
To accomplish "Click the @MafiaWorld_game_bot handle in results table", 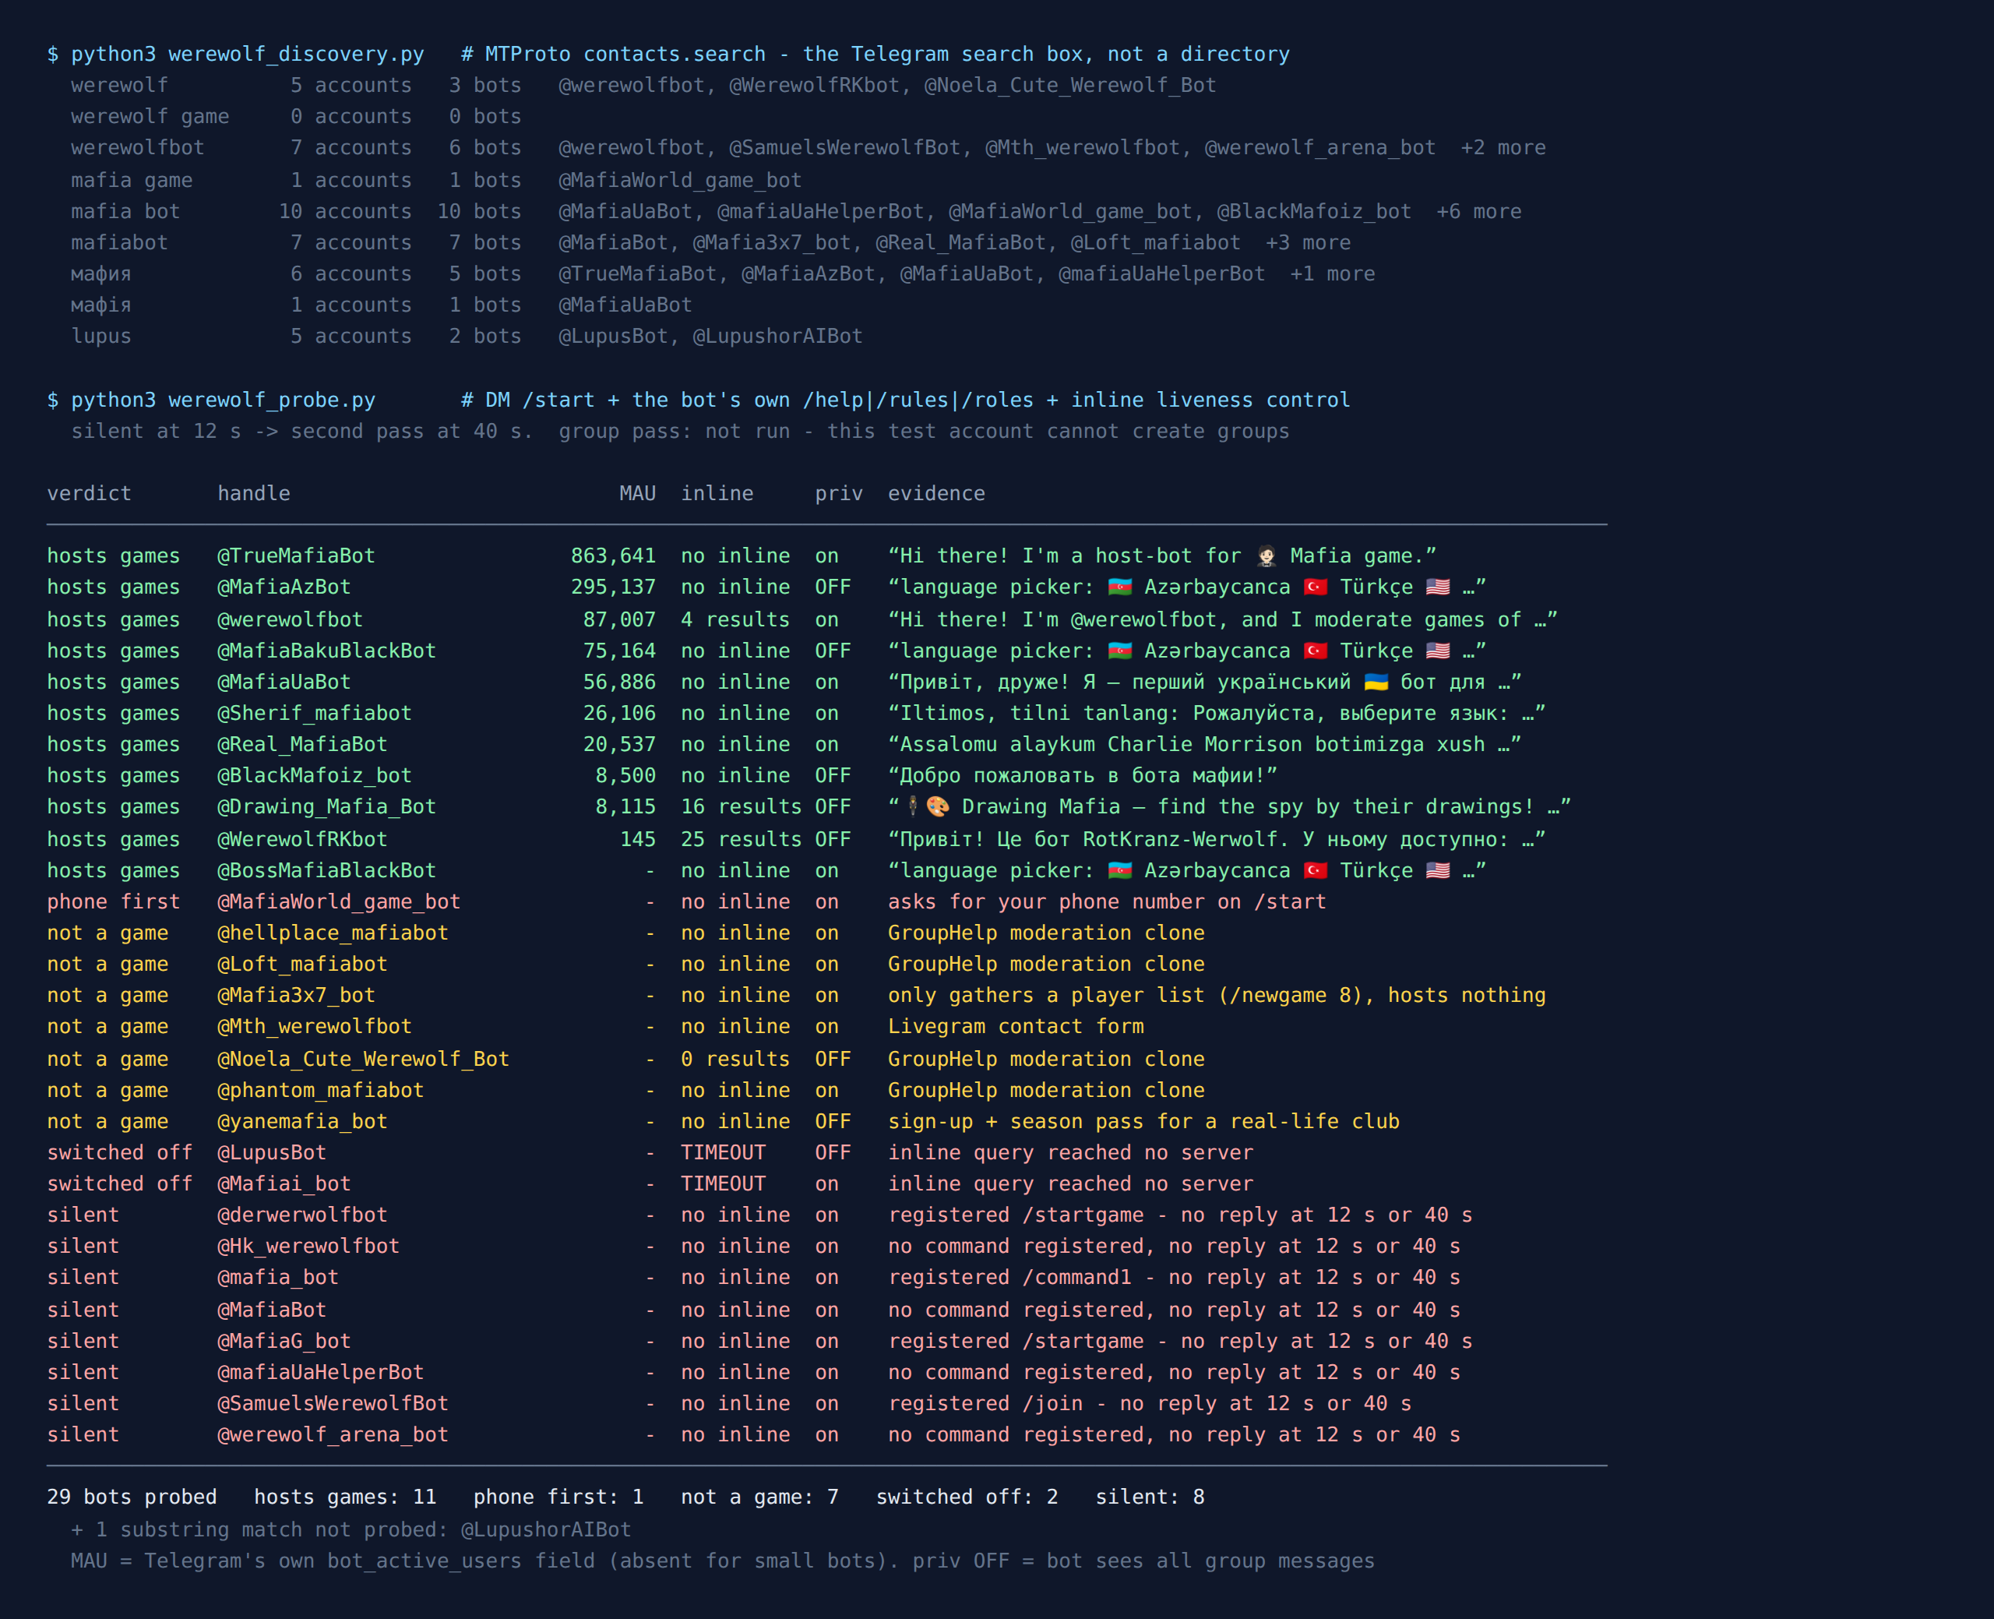I will click(x=338, y=902).
